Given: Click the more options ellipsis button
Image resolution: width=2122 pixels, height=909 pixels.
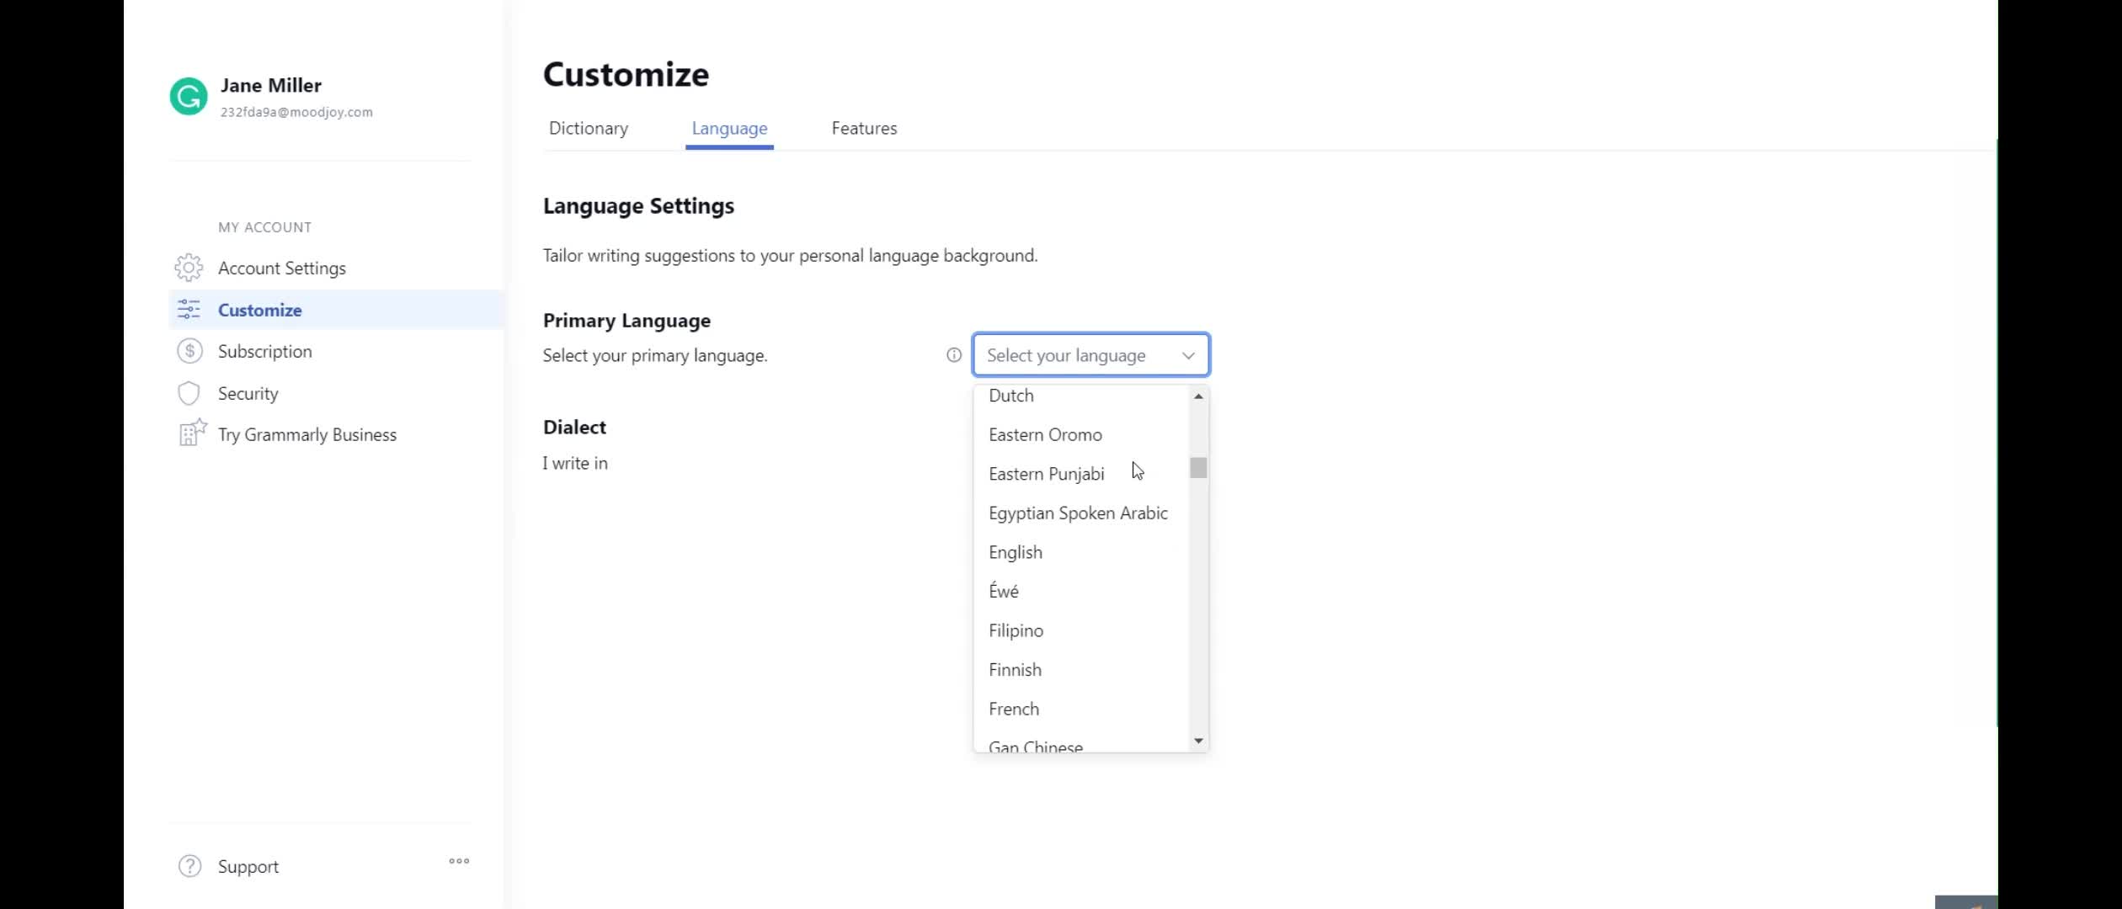Looking at the screenshot, I should 459,862.
